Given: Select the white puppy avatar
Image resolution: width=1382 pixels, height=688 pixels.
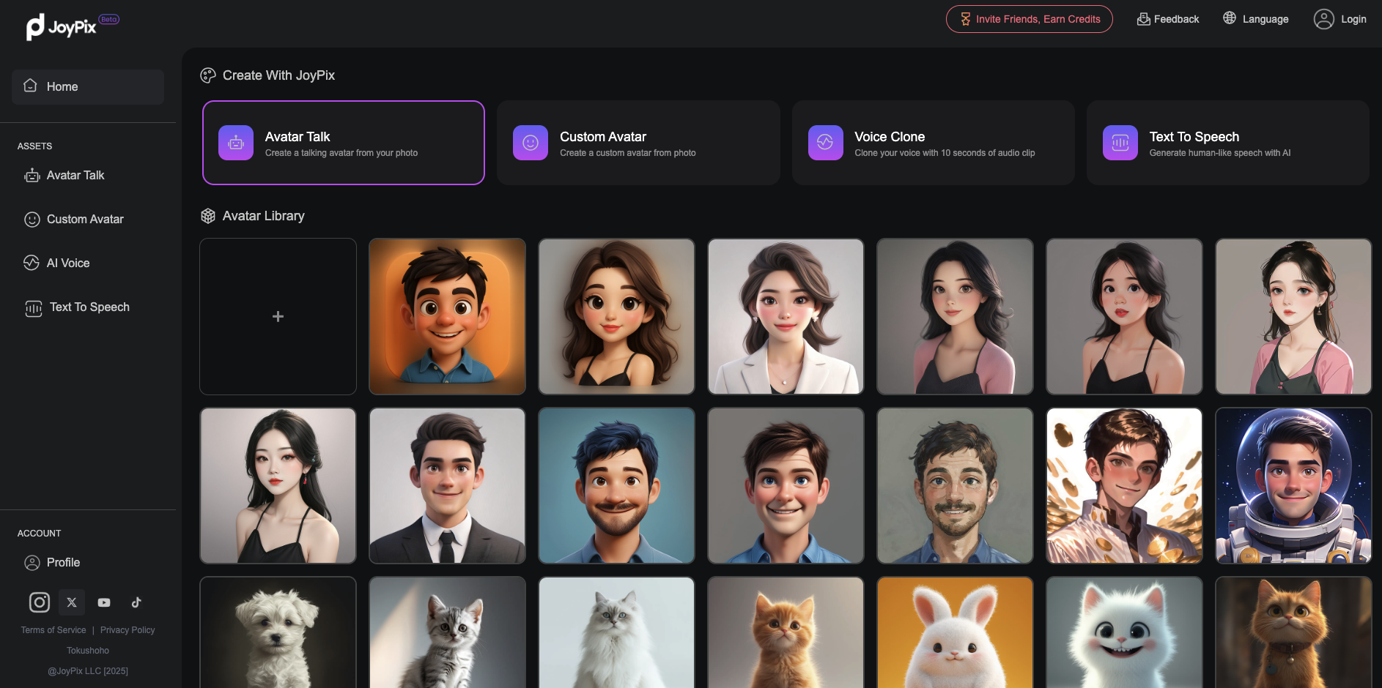Looking at the screenshot, I should point(278,632).
